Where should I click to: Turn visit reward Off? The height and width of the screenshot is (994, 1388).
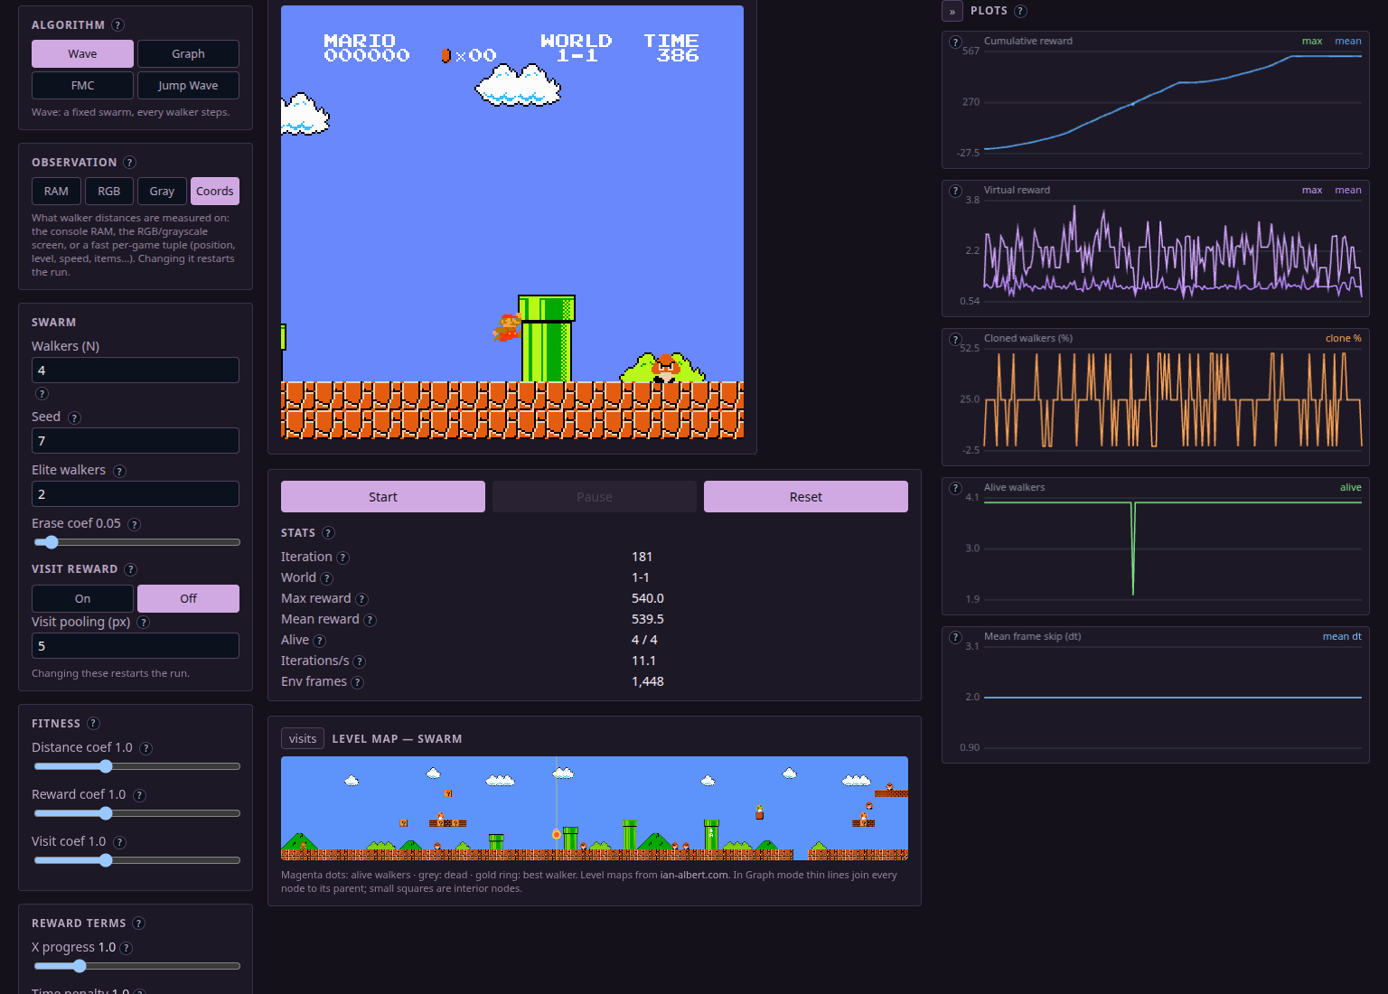pyautogui.click(x=188, y=599)
